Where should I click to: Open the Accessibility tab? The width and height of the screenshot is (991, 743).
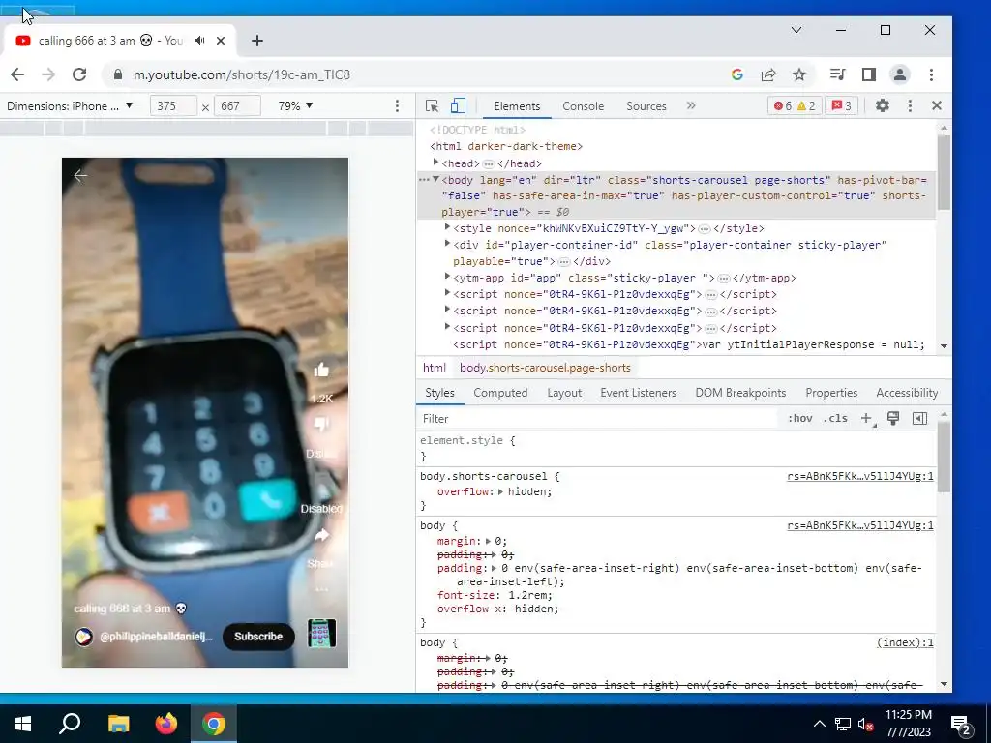[x=906, y=393]
